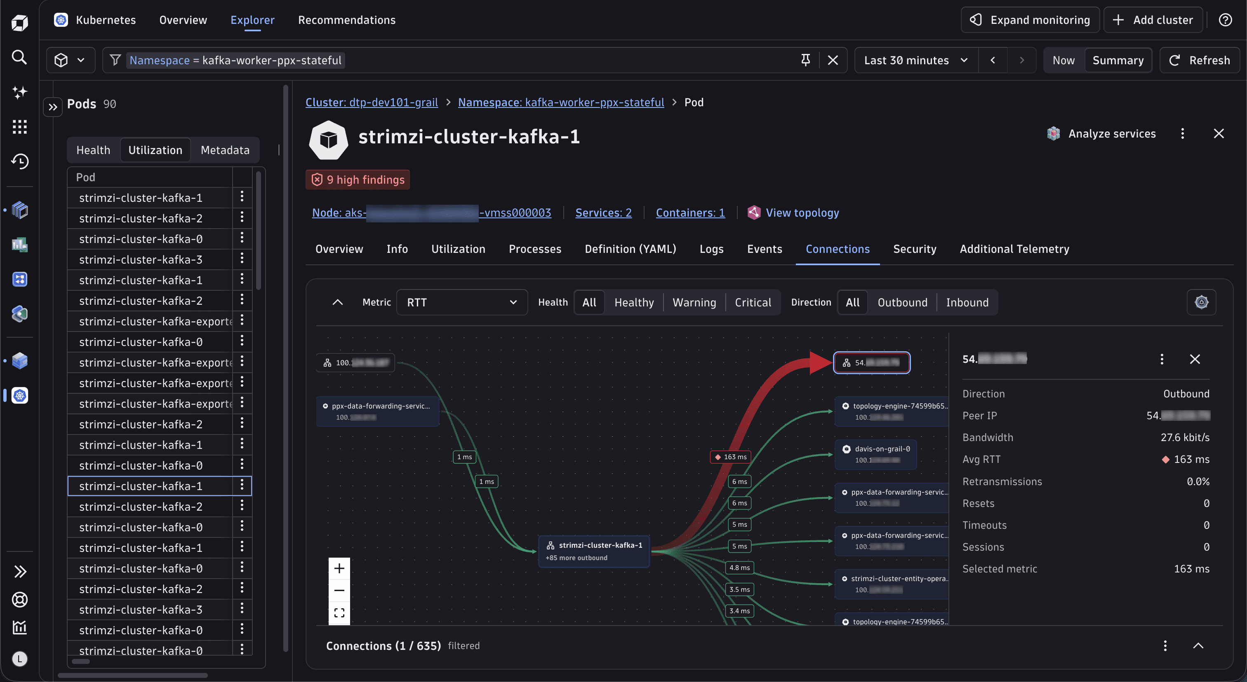Image resolution: width=1247 pixels, height=682 pixels.
Task: Open the Davis AI sparkle icon in sidebar
Action: coord(19,92)
